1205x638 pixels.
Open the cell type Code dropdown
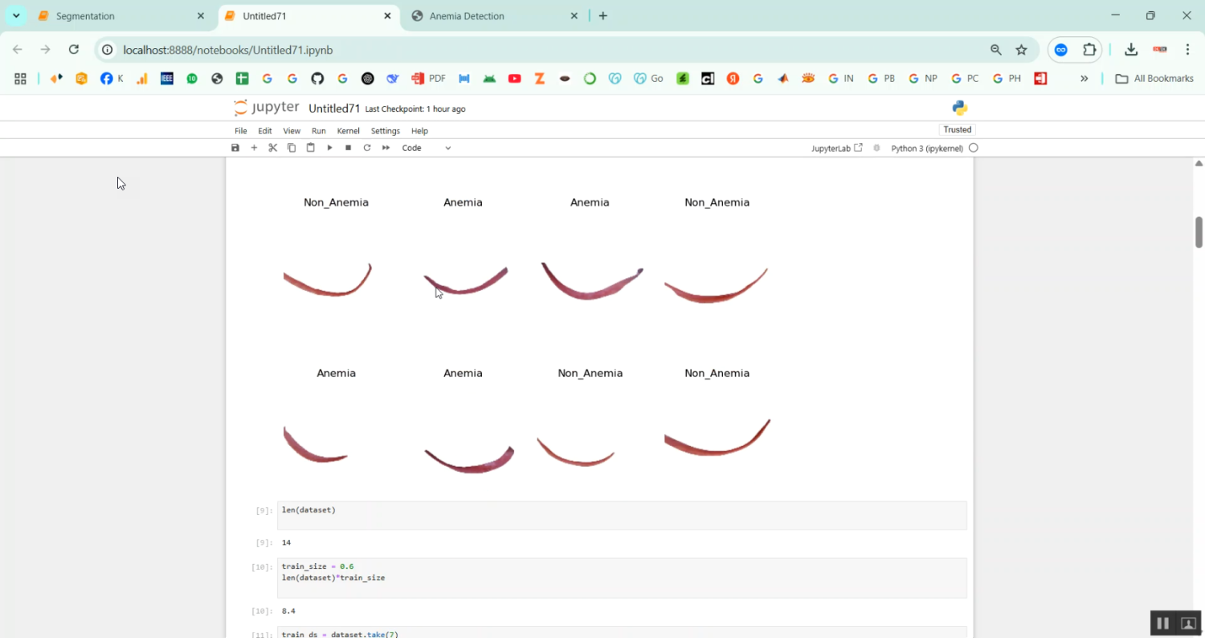click(x=426, y=148)
